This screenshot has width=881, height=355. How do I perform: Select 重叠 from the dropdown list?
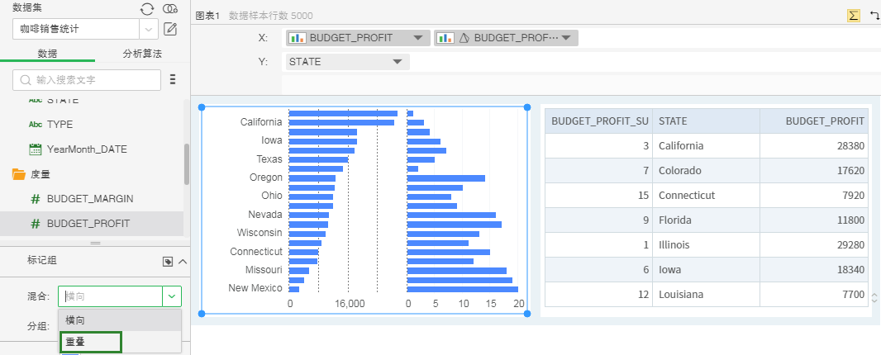point(90,342)
